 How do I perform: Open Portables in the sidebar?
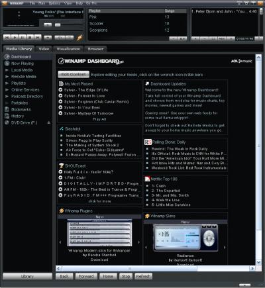(19, 103)
